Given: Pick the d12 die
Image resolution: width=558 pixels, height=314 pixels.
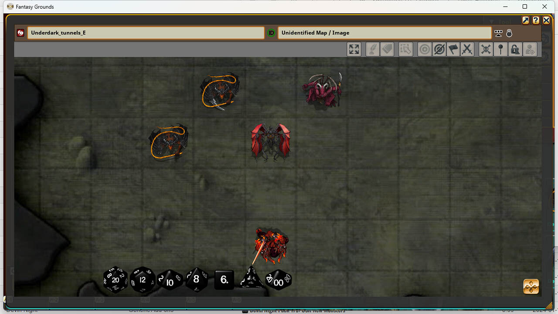Looking at the screenshot, I should pyautogui.click(x=143, y=280).
